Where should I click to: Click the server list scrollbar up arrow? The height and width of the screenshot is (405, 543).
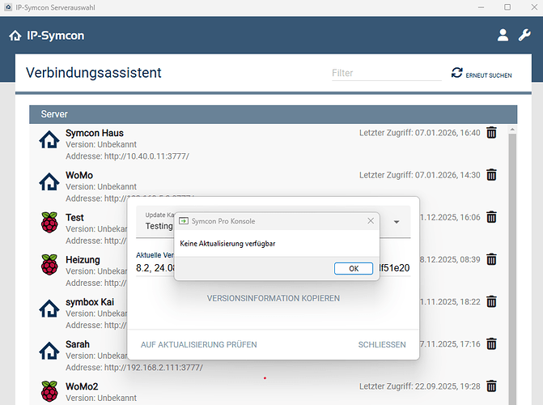(512, 130)
